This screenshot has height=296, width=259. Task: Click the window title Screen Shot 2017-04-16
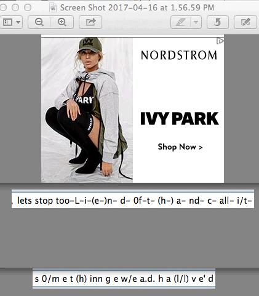coord(137,8)
